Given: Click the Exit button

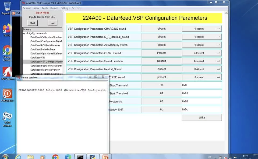Looking at the screenshot, I should point(53,23).
